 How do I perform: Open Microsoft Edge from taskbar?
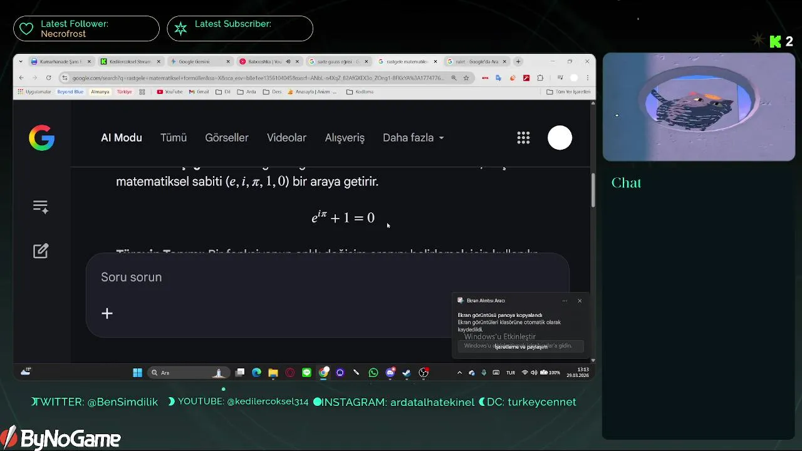[x=256, y=373]
